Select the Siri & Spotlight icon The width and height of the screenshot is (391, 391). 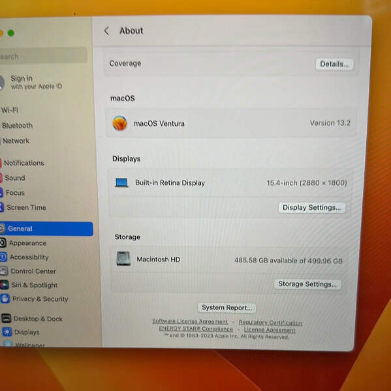pyautogui.click(x=5, y=285)
